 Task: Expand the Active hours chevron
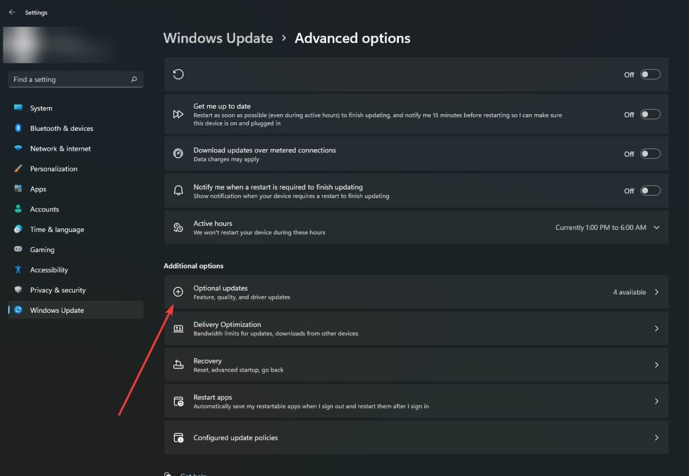(656, 227)
